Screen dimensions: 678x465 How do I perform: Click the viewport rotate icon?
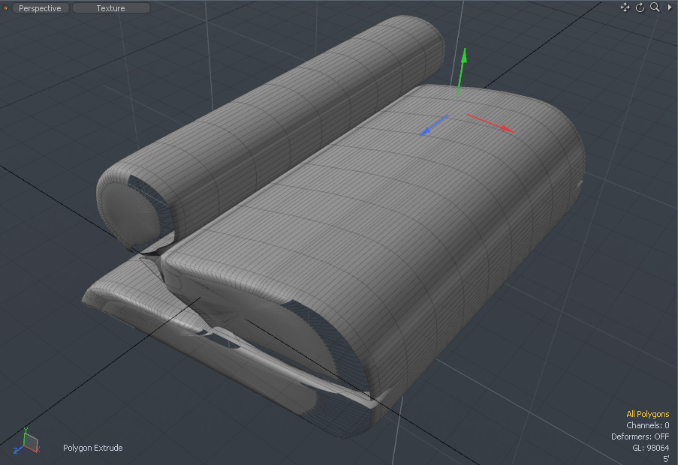click(x=640, y=7)
